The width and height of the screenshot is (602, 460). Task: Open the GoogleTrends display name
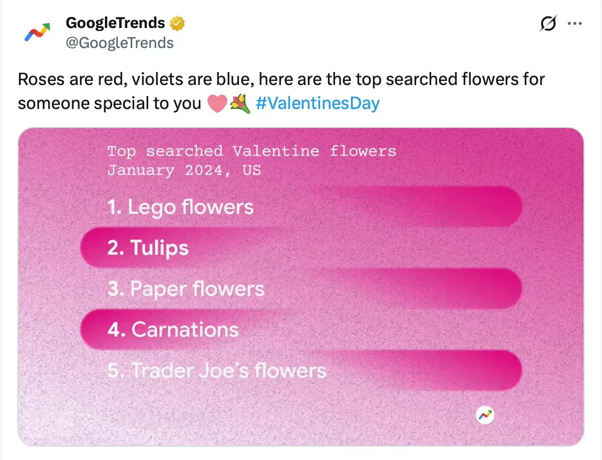(x=115, y=23)
